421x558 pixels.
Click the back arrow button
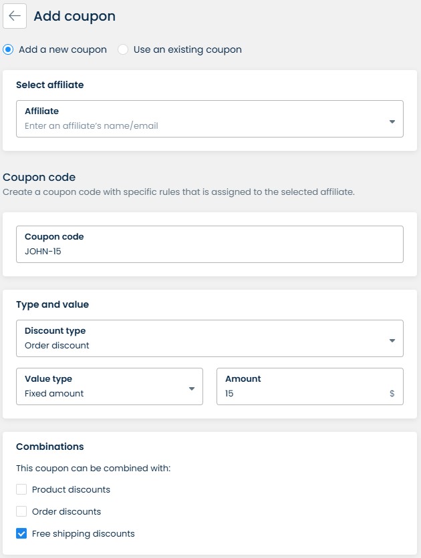[x=15, y=17]
